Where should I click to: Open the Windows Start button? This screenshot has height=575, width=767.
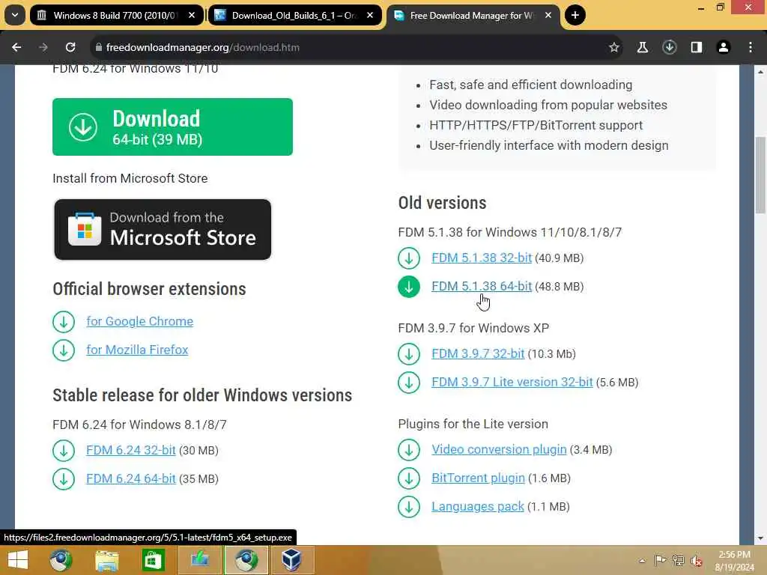tap(18, 560)
